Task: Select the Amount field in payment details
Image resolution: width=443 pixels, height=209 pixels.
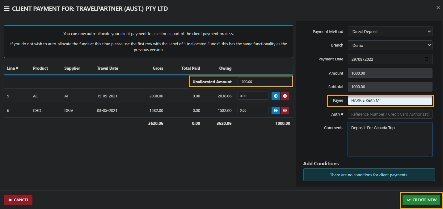Action: coord(390,73)
